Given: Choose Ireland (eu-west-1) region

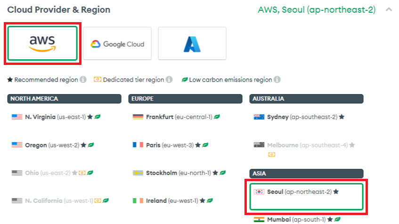Looking at the screenshot, I should pyautogui.click(x=172, y=200).
